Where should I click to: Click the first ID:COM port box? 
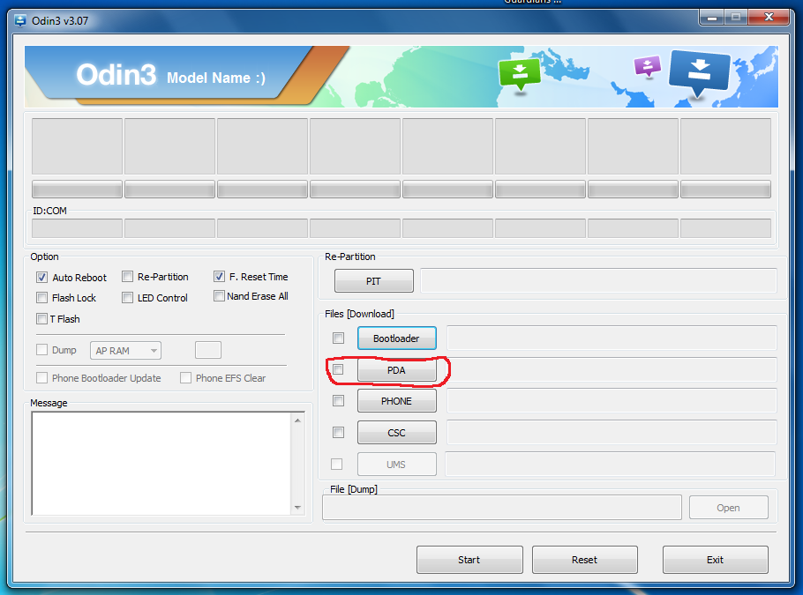pyautogui.click(x=77, y=228)
